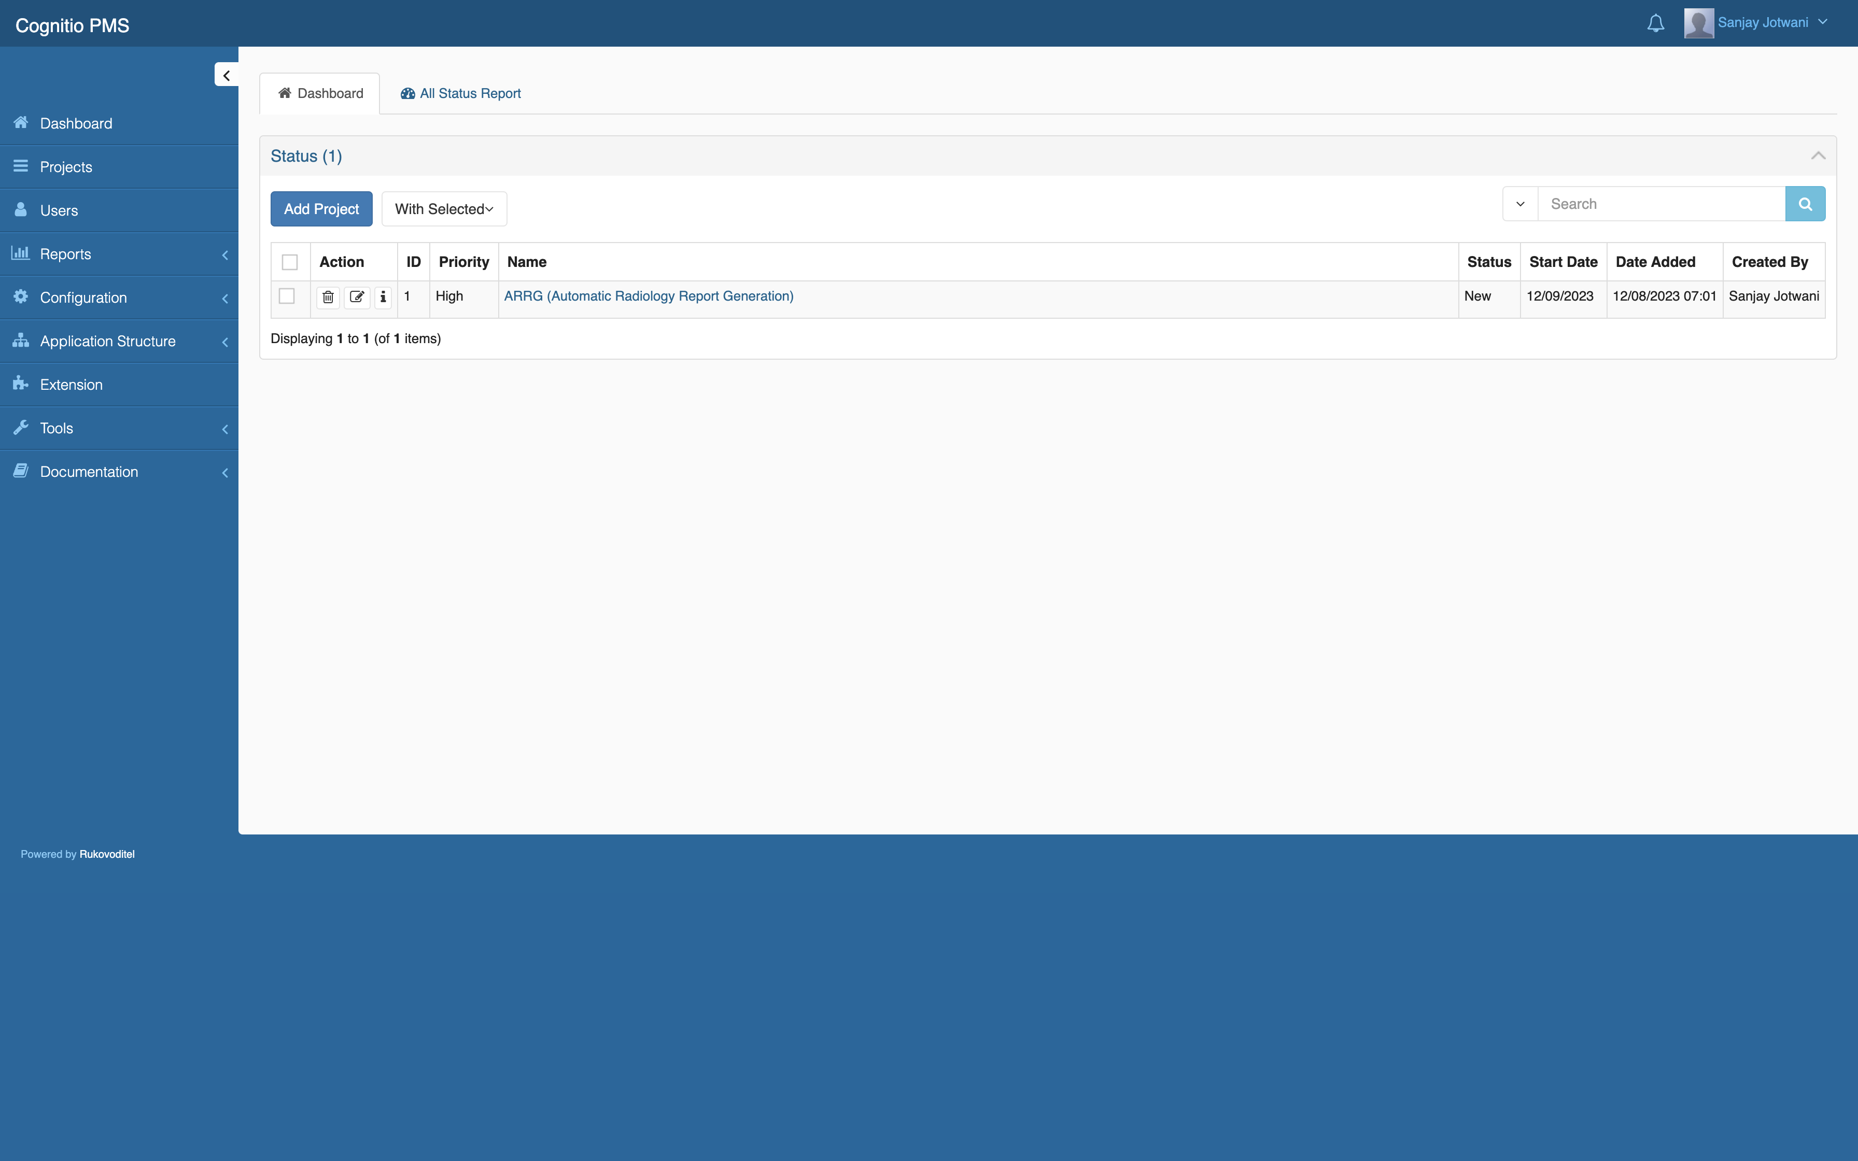The image size is (1858, 1161).
Task: Click the Name column header
Action: [x=978, y=262]
